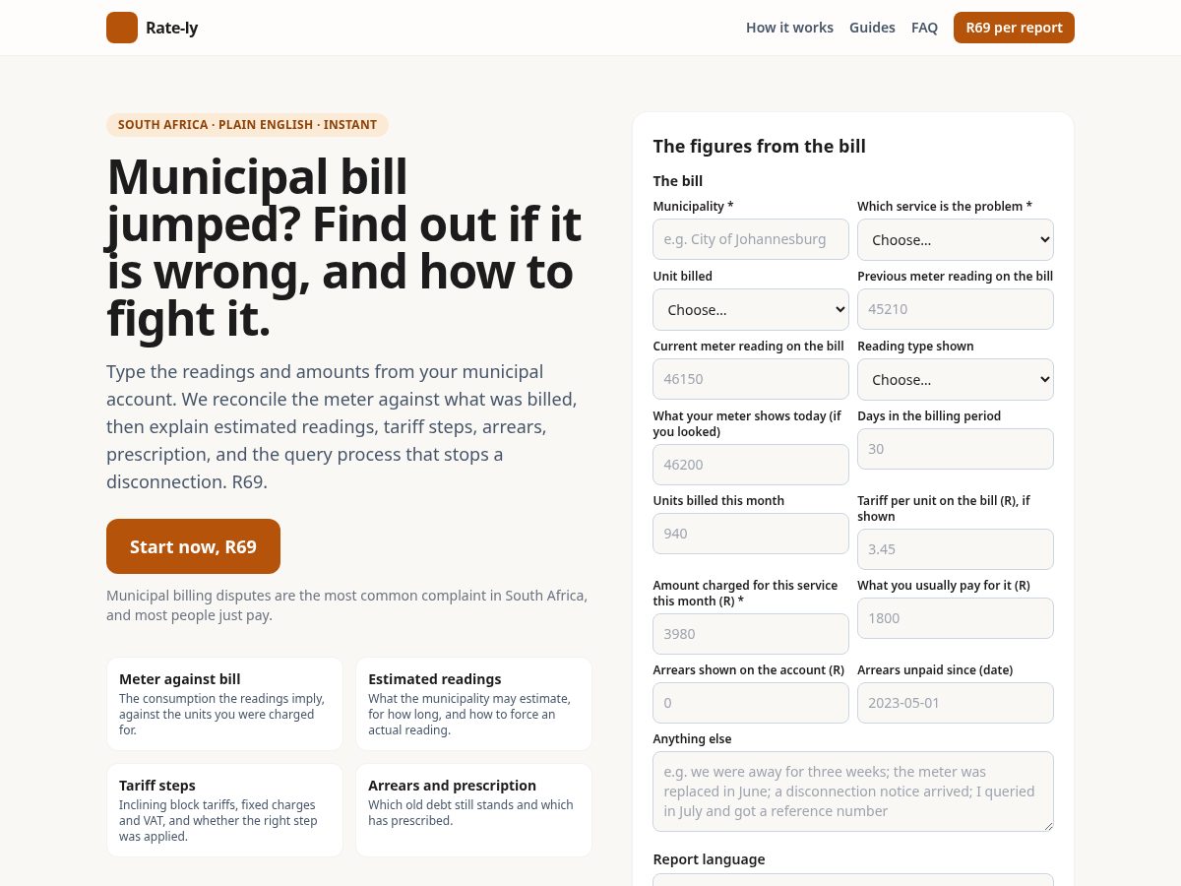Image resolution: width=1181 pixels, height=886 pixels.
Task: Click the Report language label
Action: point(709,859)
